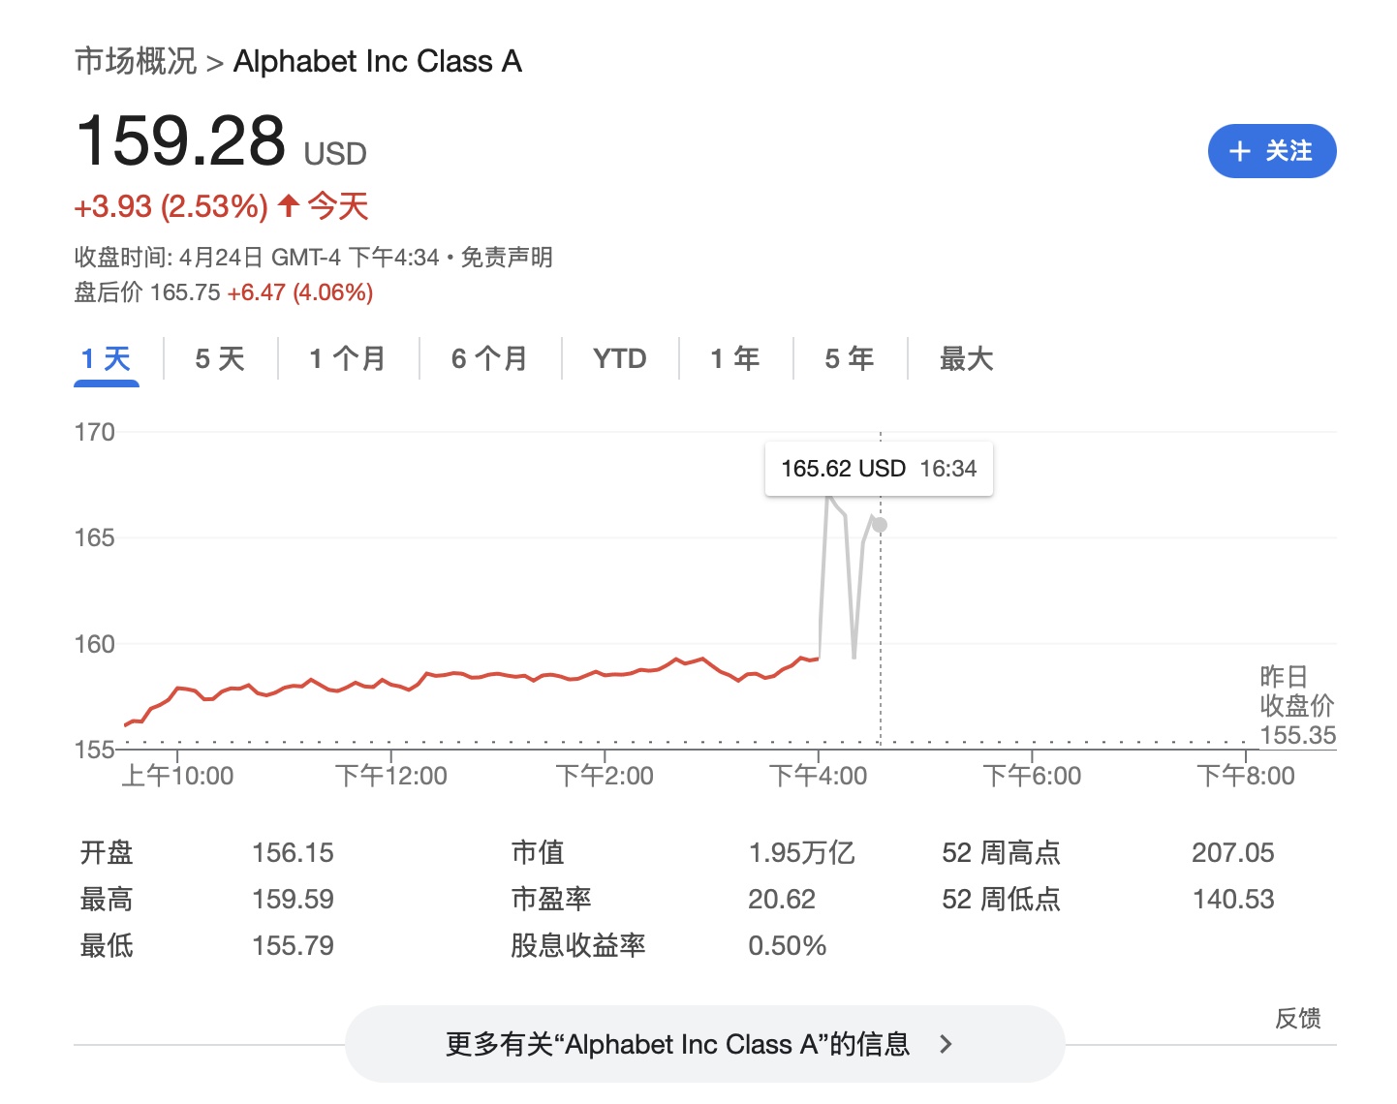The height and width of the screenshot is (1104, 1397).
Task: Open the 市场概况 breadcrumb link
Action: tap(136, 61)
